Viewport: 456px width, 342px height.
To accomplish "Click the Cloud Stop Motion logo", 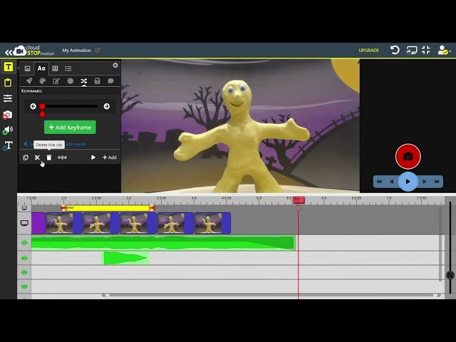I will 33,51.
